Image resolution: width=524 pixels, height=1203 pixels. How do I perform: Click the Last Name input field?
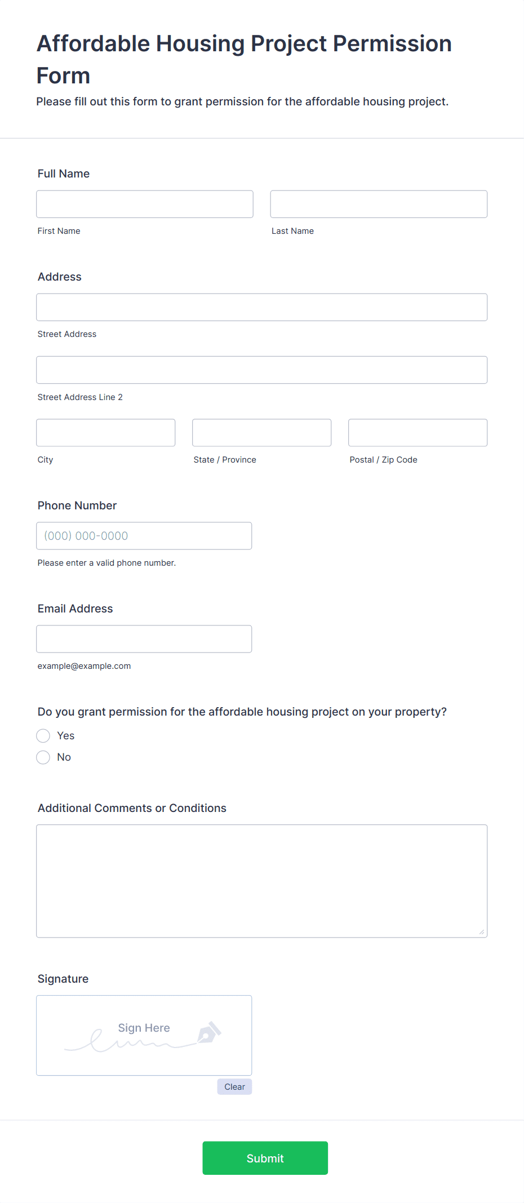click(x=379, y=204)
